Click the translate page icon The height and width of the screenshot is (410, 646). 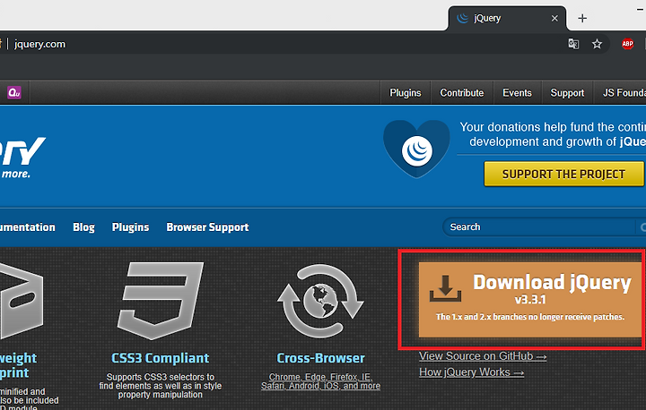click(x=573, y=44)
